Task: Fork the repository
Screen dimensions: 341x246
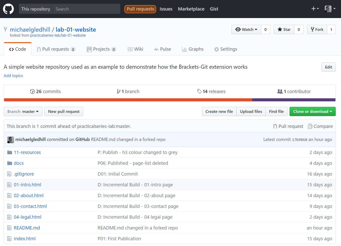Action: click(x=317, y=29)
